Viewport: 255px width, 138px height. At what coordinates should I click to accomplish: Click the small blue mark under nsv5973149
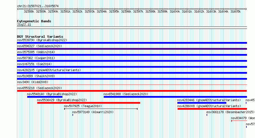coord(73,115)
